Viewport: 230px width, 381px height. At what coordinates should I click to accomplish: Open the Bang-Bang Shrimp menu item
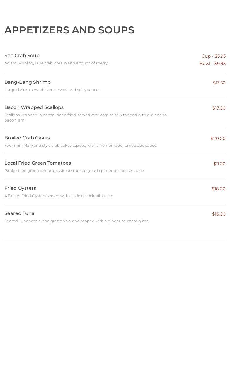tap(28, 82)
